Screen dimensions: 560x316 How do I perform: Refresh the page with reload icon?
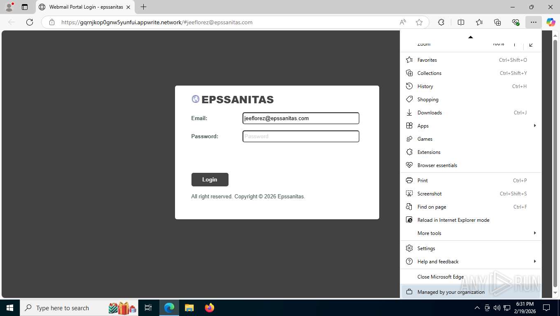coord(30,22)
